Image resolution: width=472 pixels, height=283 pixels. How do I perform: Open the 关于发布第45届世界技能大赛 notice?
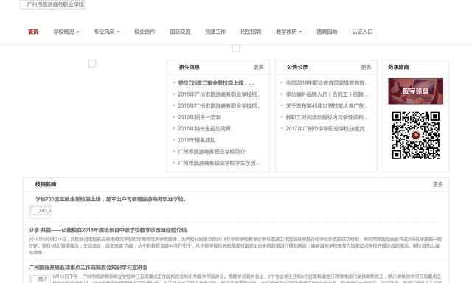pos(327,106)
